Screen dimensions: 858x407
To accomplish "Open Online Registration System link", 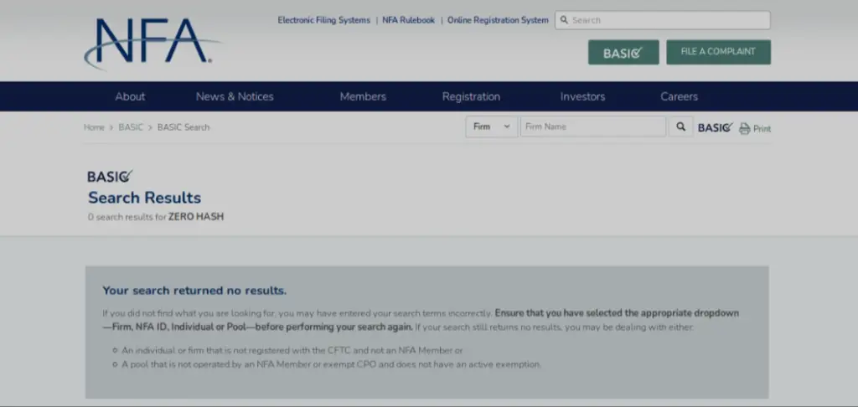I will (498, 20).
